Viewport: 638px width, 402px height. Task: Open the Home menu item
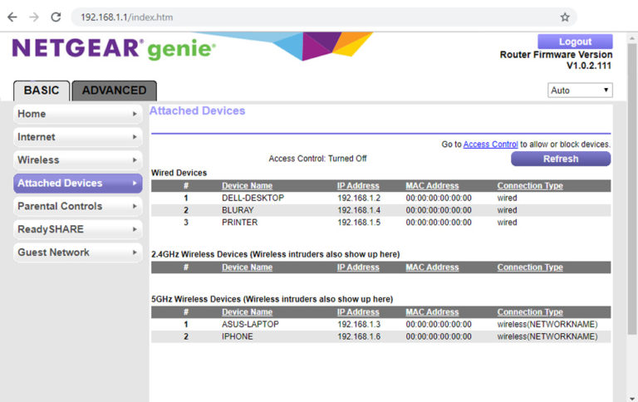pyautogui.click(x=78, y=114)
